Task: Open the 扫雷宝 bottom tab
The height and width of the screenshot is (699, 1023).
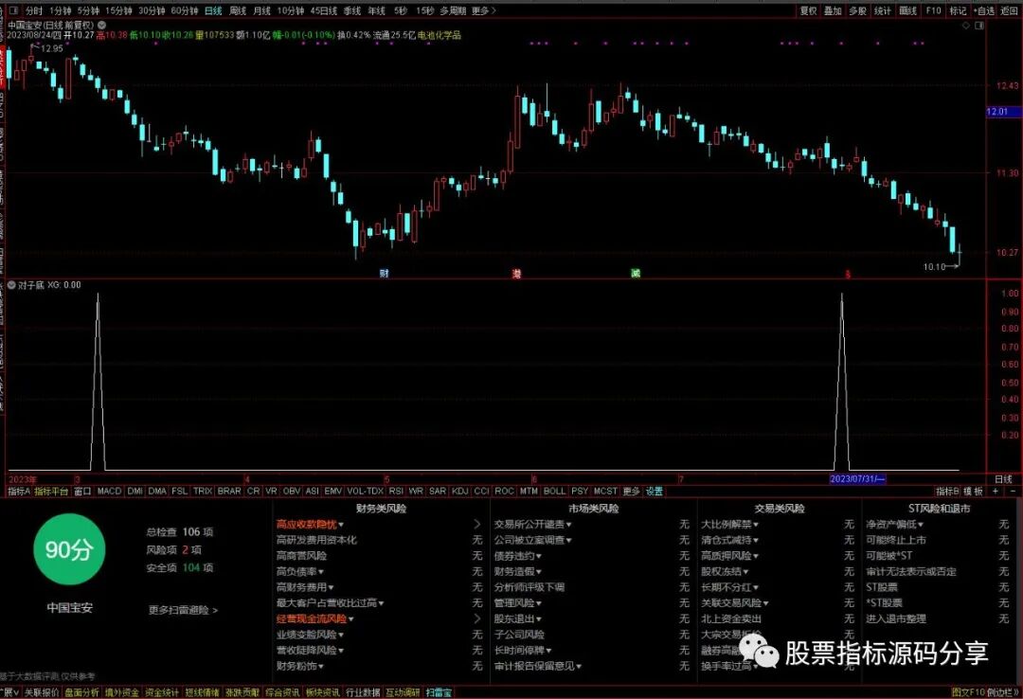Action: (x=439, y=692)
